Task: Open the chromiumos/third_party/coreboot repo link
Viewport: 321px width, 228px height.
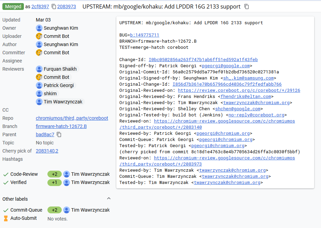Action: tap(72, 118)
